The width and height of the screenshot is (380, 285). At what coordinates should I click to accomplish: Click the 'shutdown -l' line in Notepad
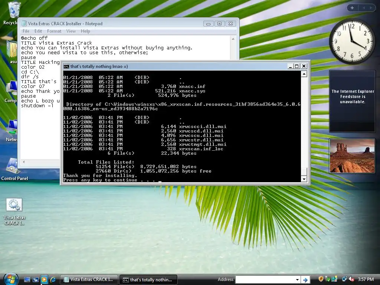pyautogui.click(x=37, y=106)
